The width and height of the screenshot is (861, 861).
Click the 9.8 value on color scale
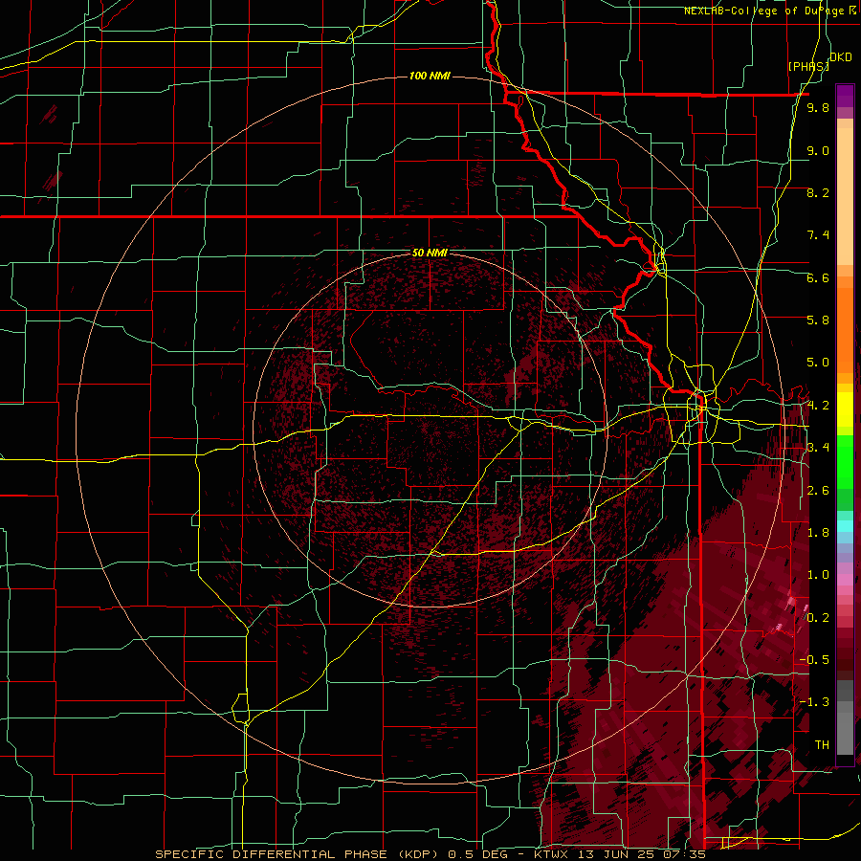[818, 108]
